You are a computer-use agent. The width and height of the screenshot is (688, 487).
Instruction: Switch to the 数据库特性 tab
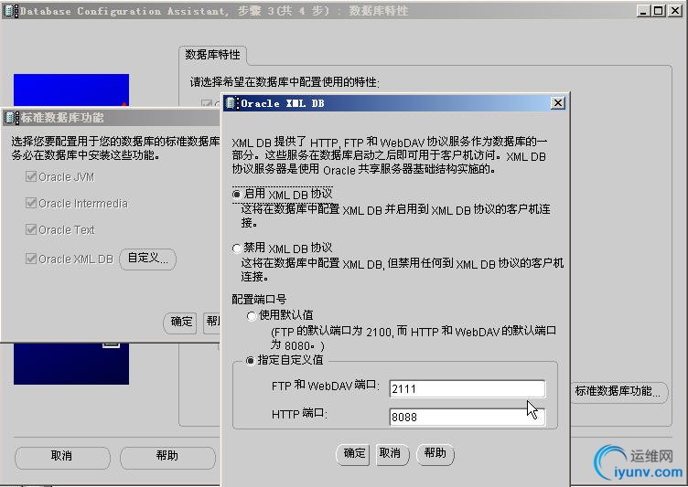coord(213,55)
